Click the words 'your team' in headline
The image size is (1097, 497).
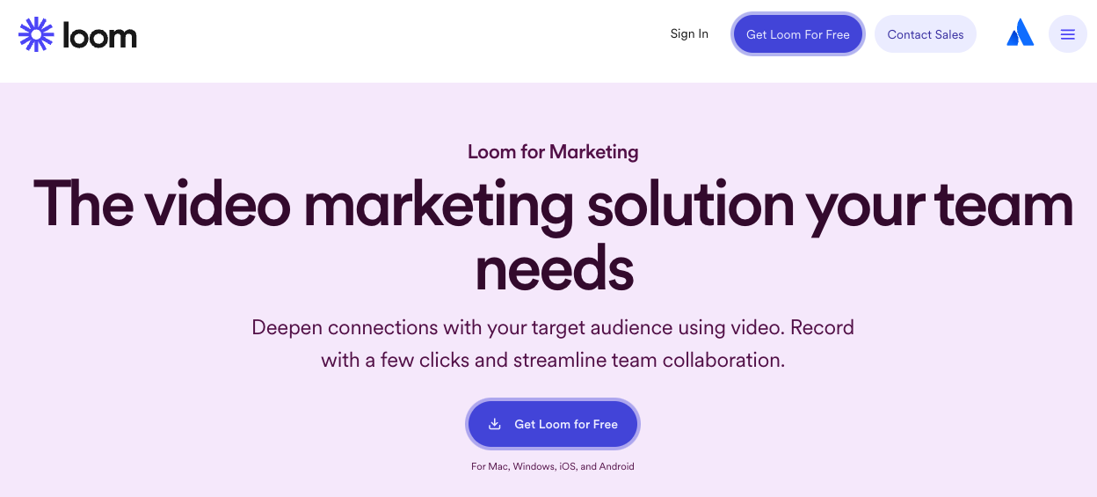(939, 205)
